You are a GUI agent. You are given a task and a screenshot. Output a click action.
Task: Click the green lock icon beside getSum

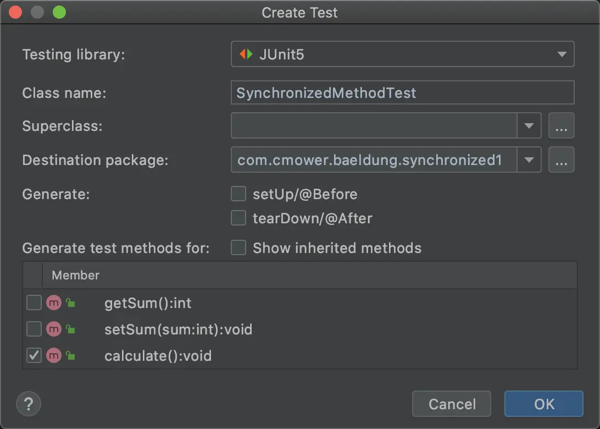point(70,302)
